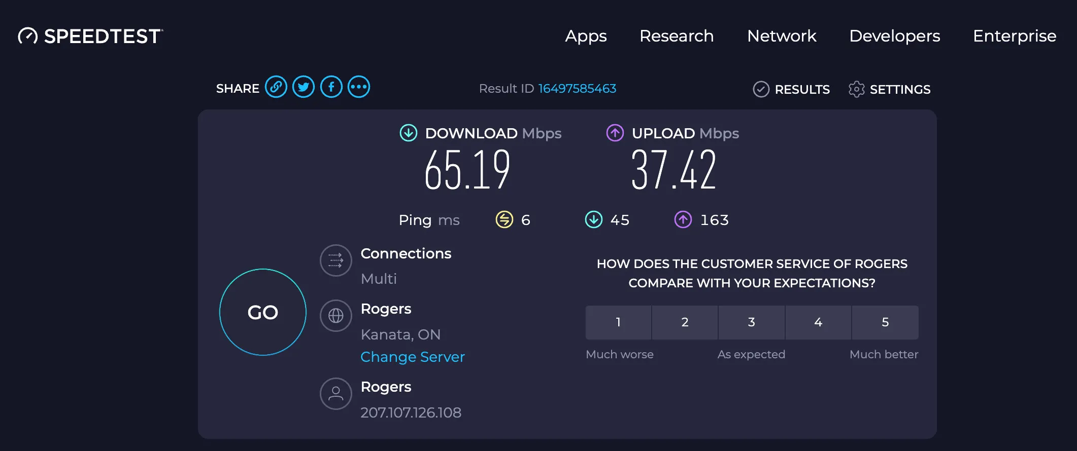Rate customer service 5 Much better
Image resolution: width=1077 pixels, height=451 pixels.
(x=885, y=322)
